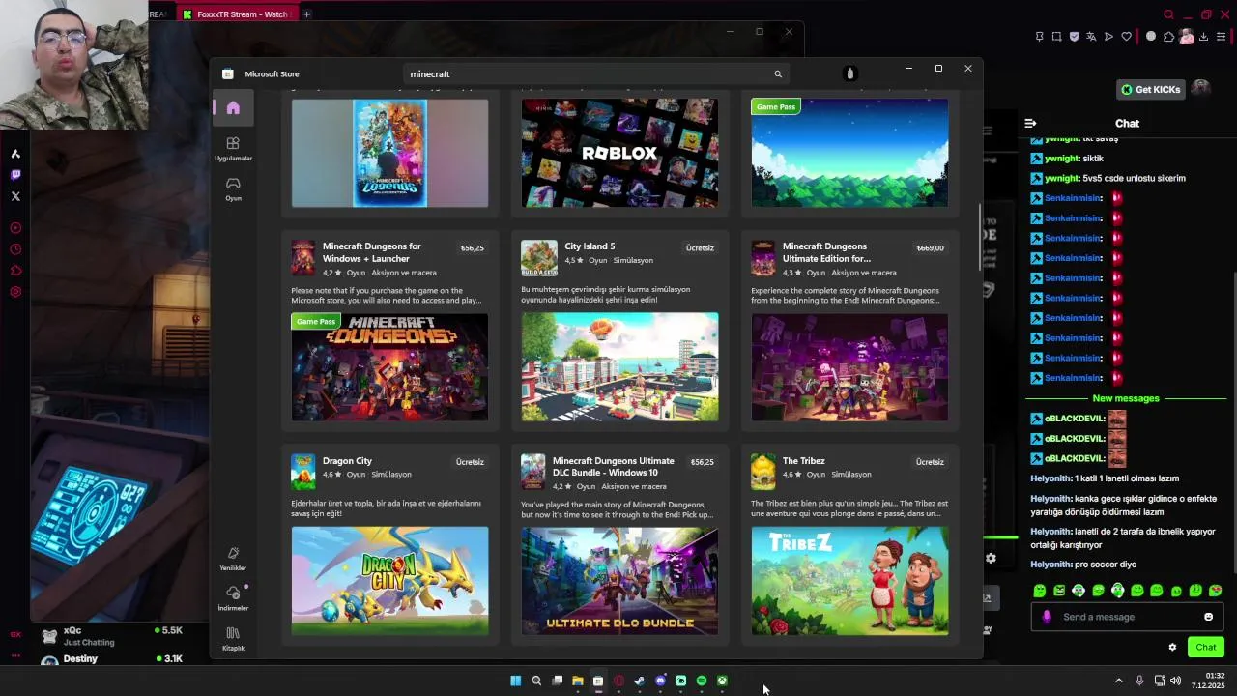Open Discord from taskbar

[x=660, y=681]
